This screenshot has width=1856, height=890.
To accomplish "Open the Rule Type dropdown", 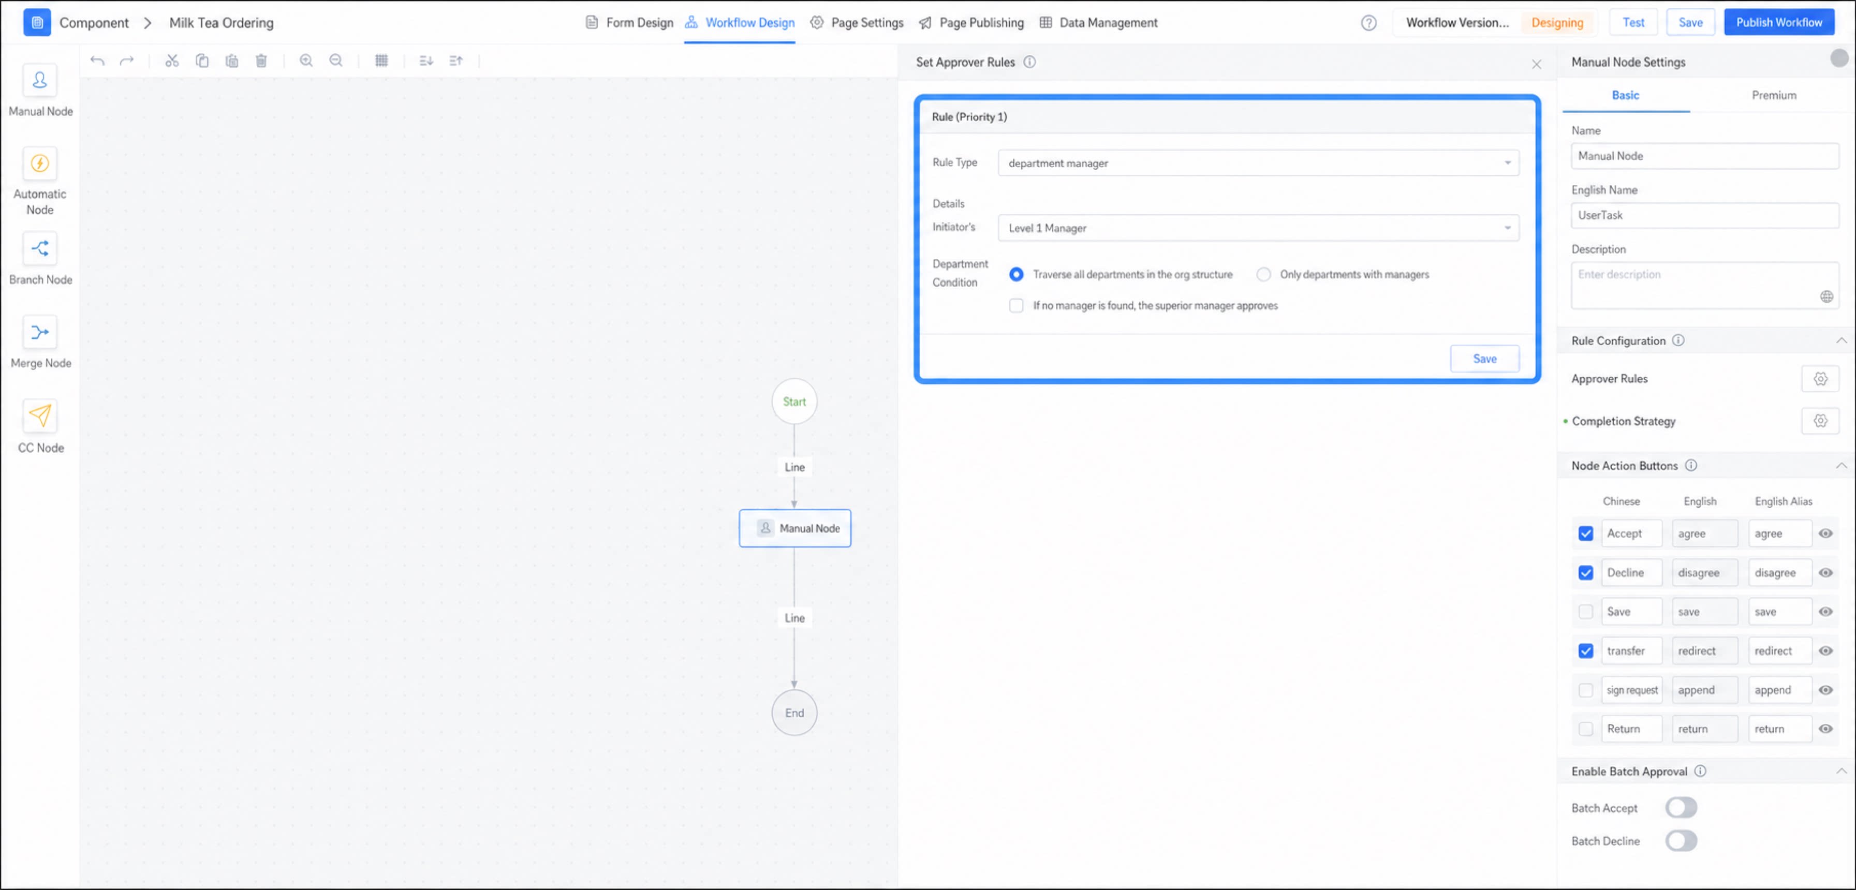I will pyautogui.click(x=1258, y=162).
